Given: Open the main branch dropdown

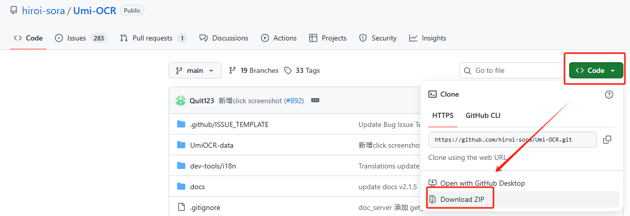Looking at the screenshot, I should (x=195, y=71).
